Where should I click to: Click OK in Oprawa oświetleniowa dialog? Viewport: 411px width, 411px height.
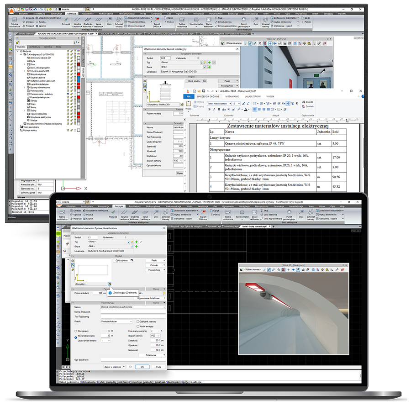[x=142, y=367]
